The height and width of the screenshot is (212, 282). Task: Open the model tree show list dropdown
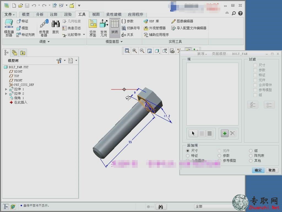point(76,60)
